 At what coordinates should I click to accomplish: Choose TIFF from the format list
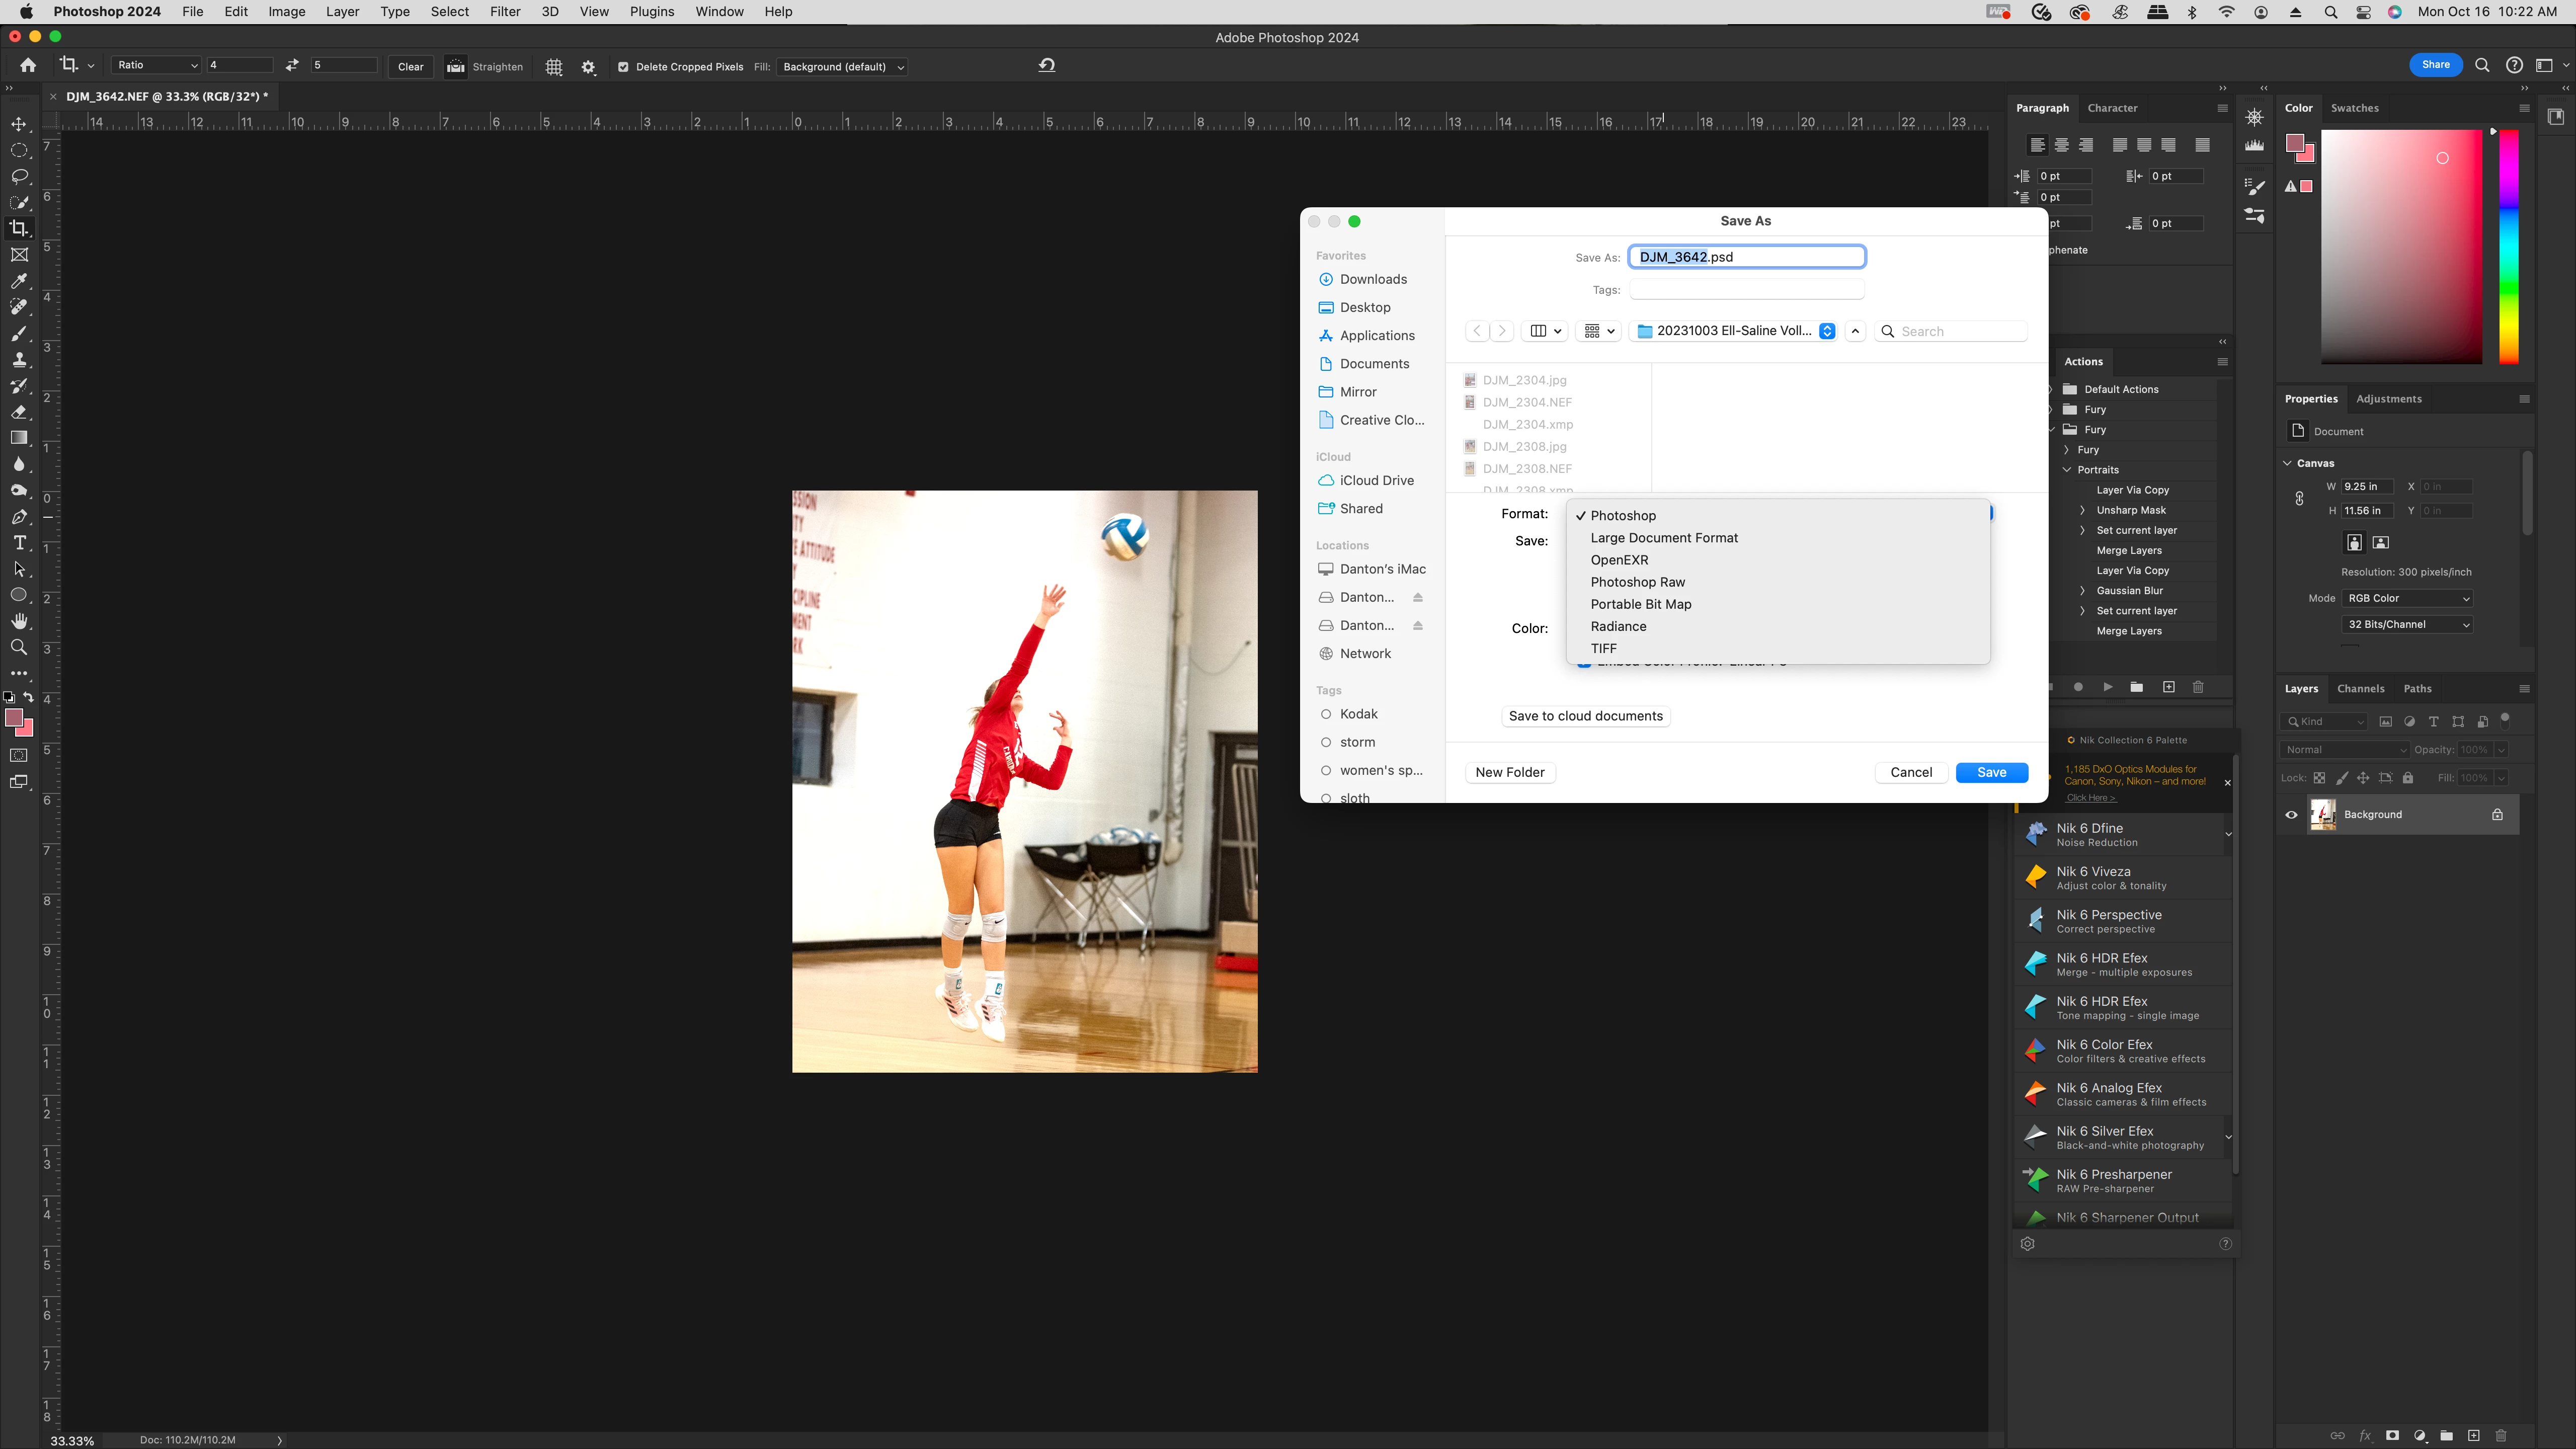point(1603,648)
